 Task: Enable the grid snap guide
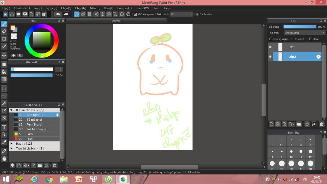point(89,14)
